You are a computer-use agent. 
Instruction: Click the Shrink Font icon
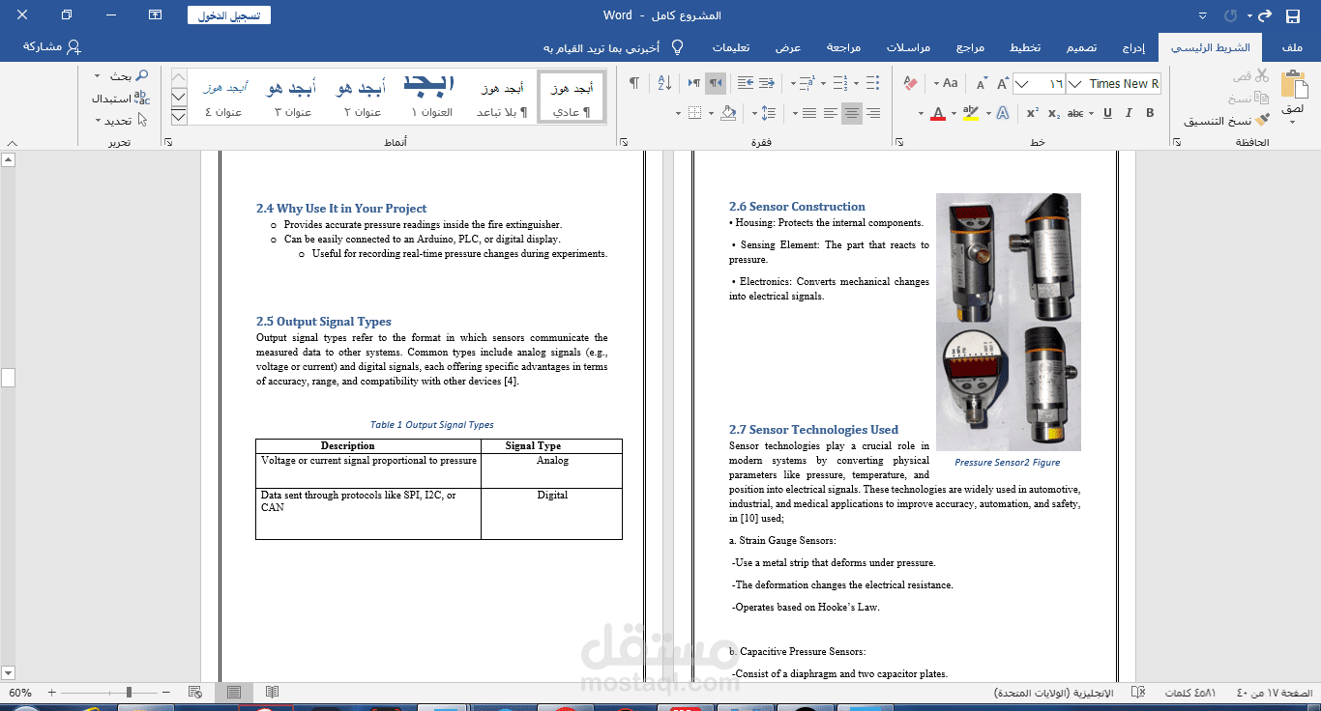pyautogui.click(x=982, y=84)
